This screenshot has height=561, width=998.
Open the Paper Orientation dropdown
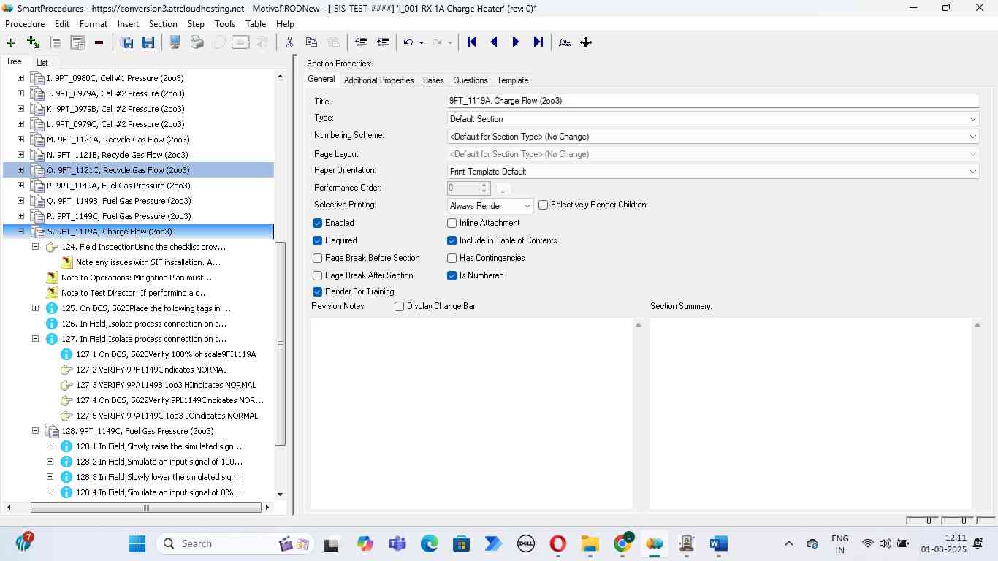click(972, 172)
